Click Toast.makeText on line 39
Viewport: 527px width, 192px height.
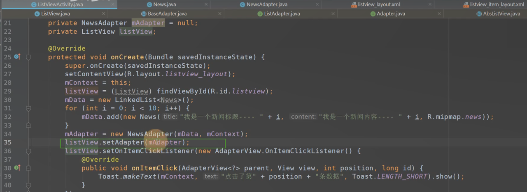[x=127, y=177]
